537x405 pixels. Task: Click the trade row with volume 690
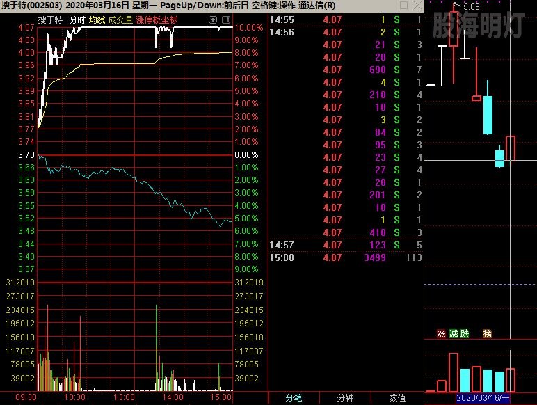pyautogui.click(x=346, y=70)
